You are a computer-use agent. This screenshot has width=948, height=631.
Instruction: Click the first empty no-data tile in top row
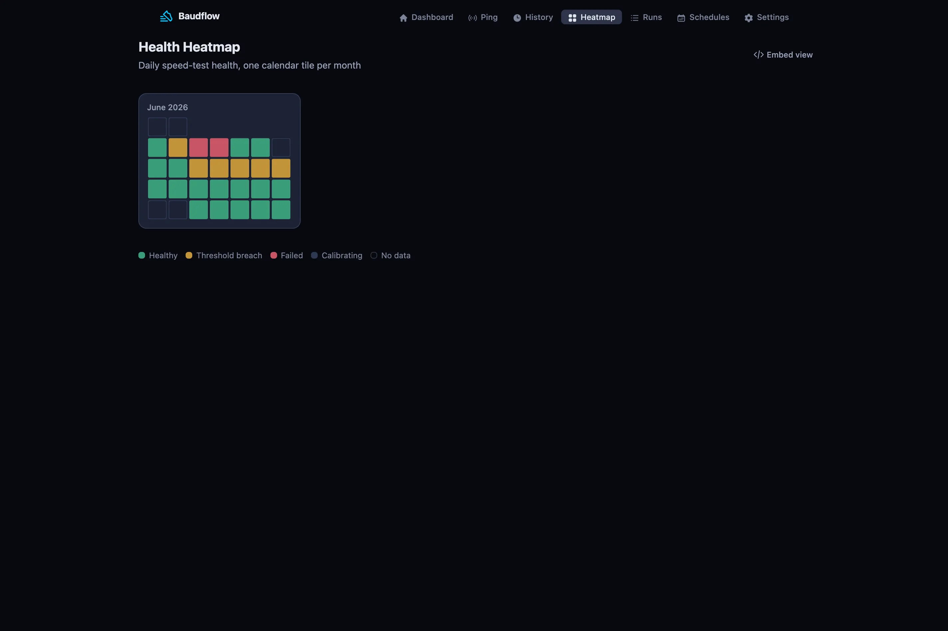pos(157,127)
